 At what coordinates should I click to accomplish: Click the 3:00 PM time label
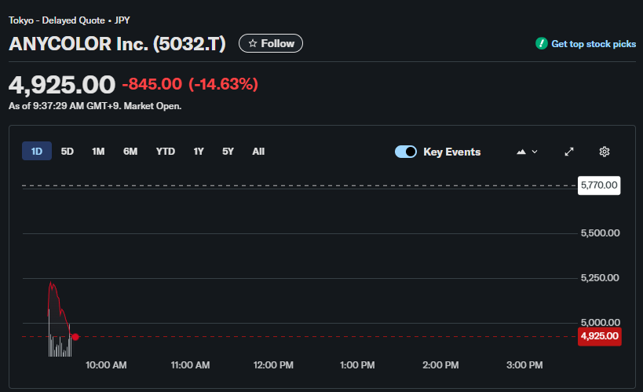click(524, 365)
